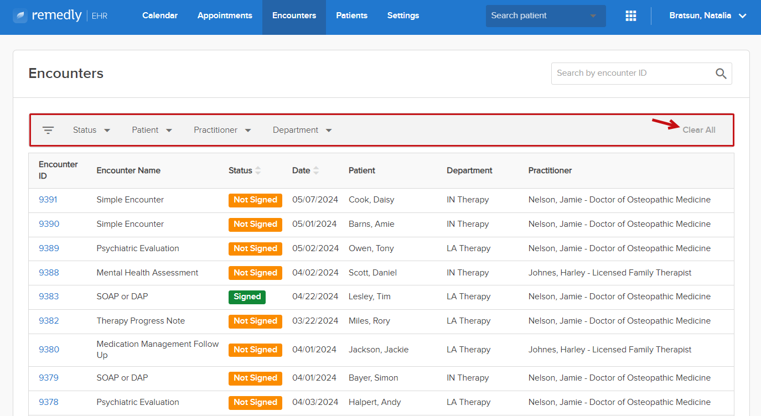Open encounter 9378

[49, 402]
